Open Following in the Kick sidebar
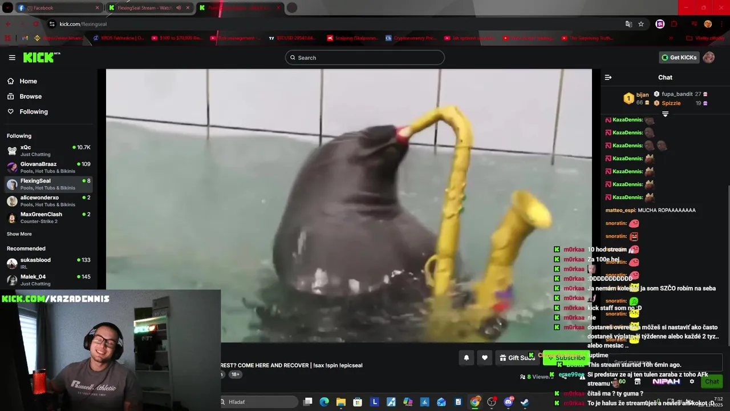Image resolution: width=730 pixels, height=411 pixels. tap(34, 112)
